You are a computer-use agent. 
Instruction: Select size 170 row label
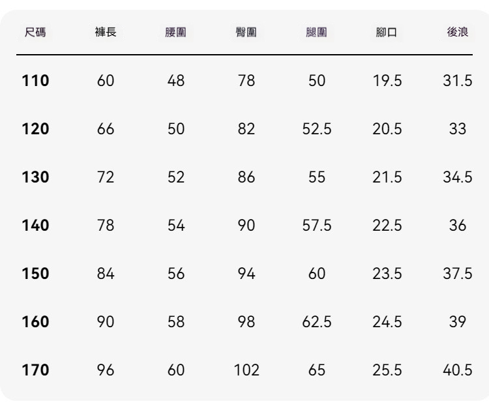[36, 370]
